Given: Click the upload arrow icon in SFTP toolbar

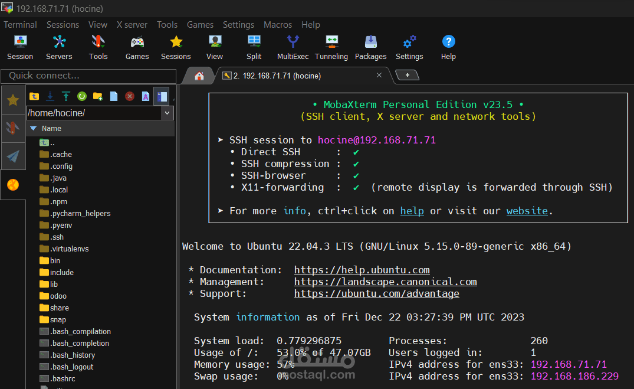Looking at the screenshot, I should click(x=66, y=96).
